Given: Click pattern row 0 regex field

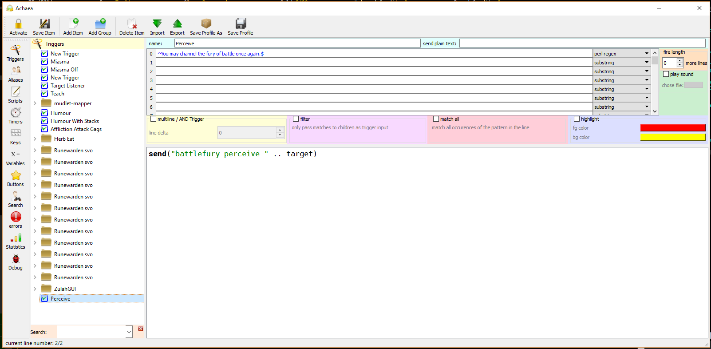Looking at the screenshot, I should [x=374, y=53].
